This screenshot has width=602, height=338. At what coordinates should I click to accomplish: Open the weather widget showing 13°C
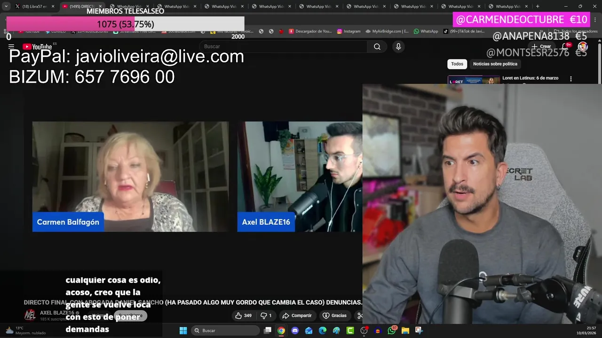pos(25,330)
